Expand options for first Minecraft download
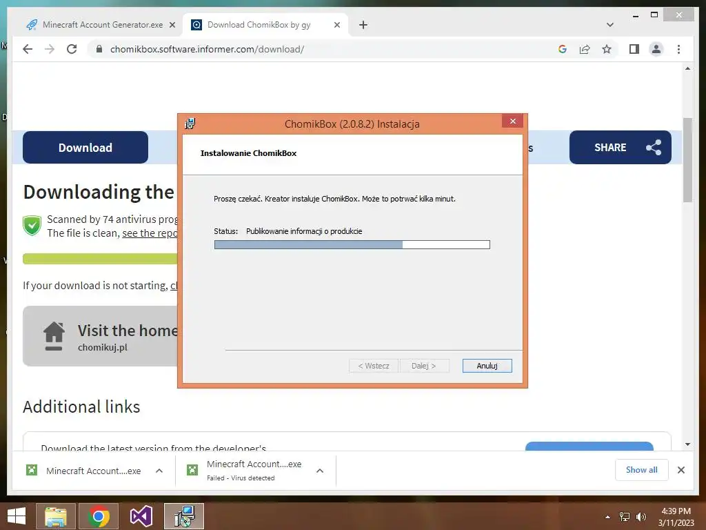Viewport: 706px width, 530px height. 159,471
